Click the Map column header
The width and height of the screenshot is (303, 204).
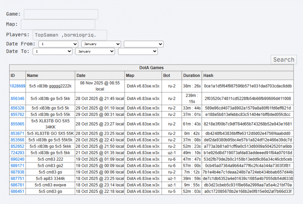coord(143,75)
